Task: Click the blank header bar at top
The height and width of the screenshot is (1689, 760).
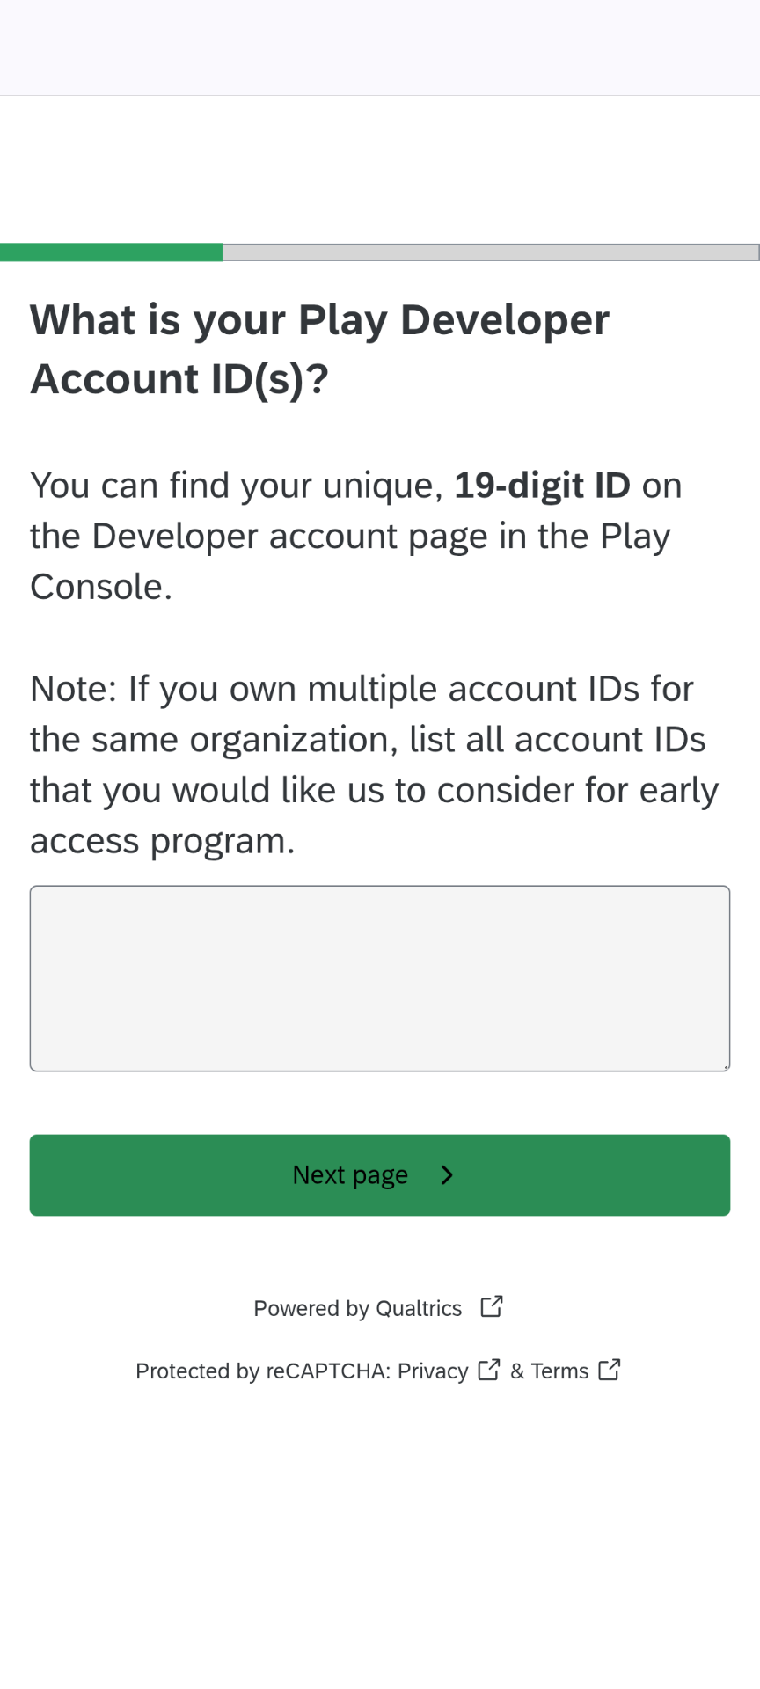Action: tap(380, 48)
